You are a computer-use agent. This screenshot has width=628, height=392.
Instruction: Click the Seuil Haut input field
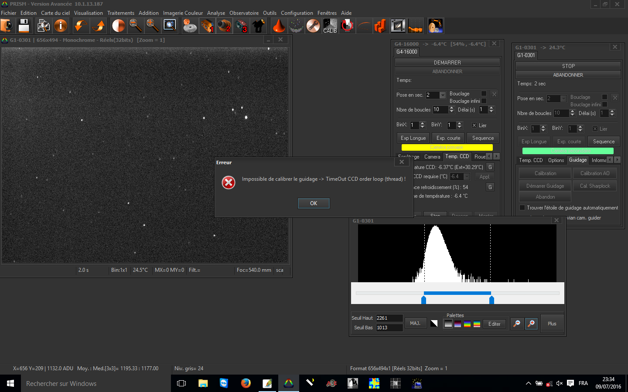pyautogui.click(x=389, y=318)
